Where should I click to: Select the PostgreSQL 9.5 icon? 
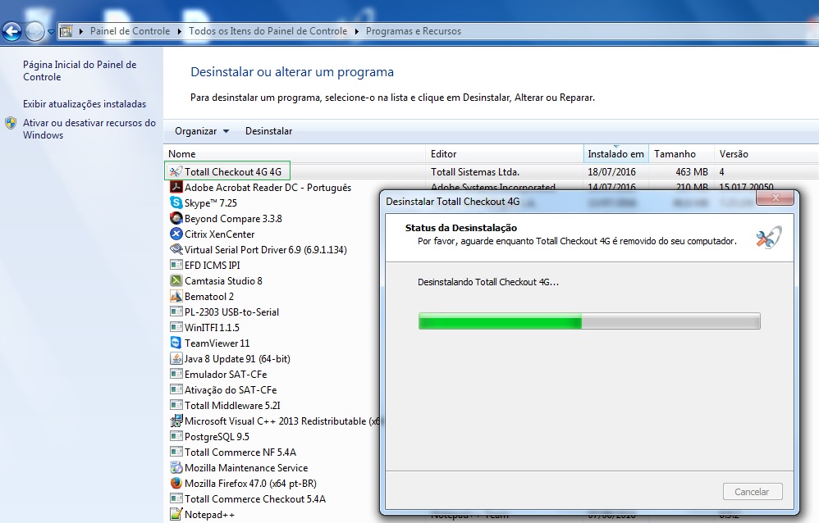(176, 436)
